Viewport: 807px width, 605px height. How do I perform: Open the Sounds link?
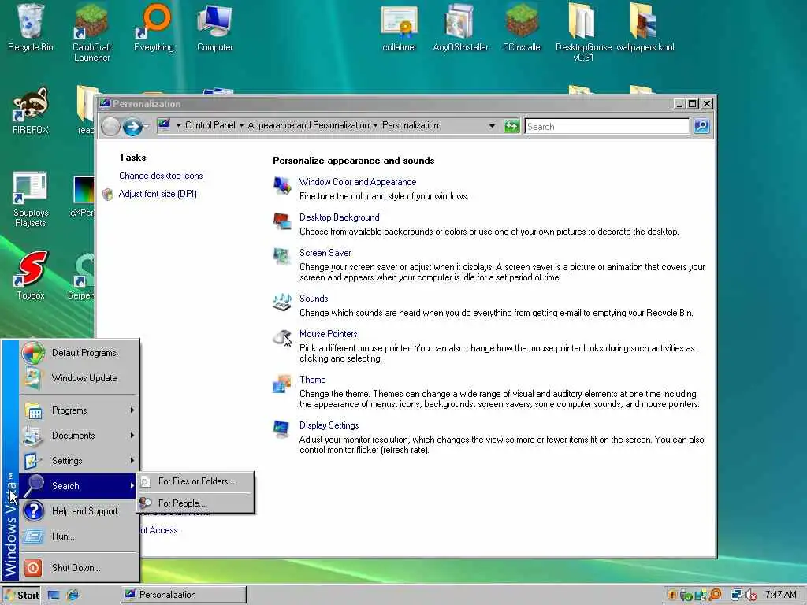314,299
